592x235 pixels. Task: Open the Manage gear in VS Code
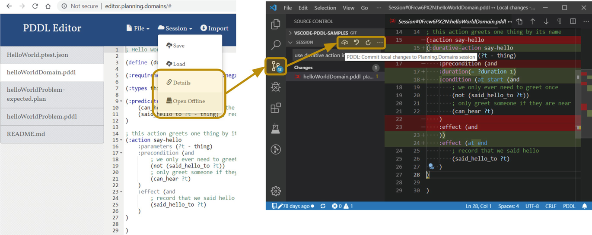(x=275, y=191)
